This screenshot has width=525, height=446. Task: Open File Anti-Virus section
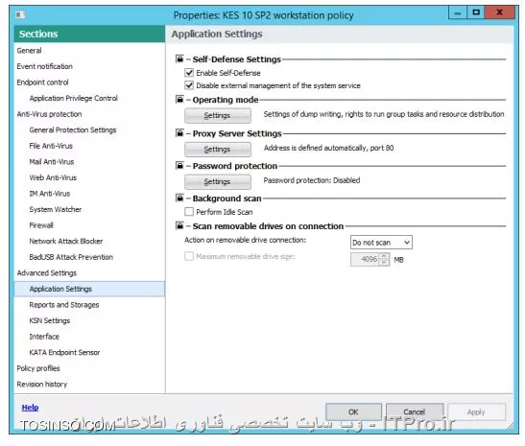pyautogui.click(x=89, y=146)
